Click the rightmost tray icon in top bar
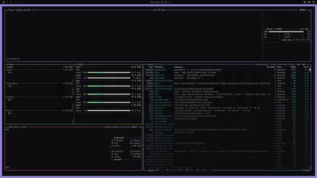317x178 pixels. click(x=314, y=2)
